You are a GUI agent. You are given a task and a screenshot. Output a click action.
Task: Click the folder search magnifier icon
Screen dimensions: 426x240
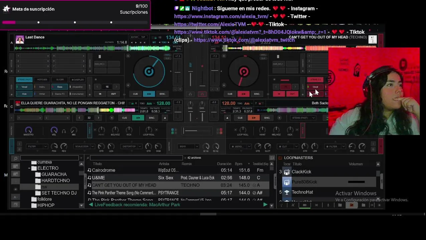(x=15, y=158)
